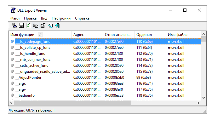Click status bar text Функций: 6876, выбрано: 1
Screen dimensions: 217x121
32,110
